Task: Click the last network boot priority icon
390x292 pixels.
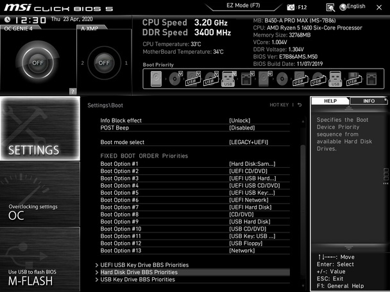Action: [371, 79]
